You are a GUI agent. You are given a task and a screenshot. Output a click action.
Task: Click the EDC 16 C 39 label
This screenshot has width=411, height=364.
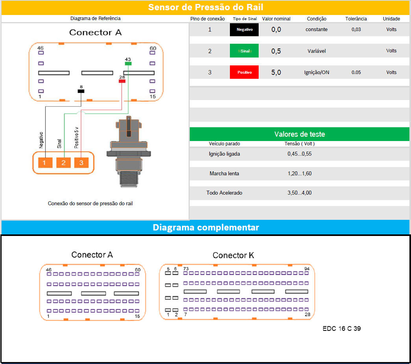(341, 328)
